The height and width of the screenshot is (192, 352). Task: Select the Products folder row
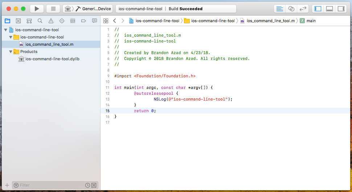pyautogui.click(x=51, y=52)
